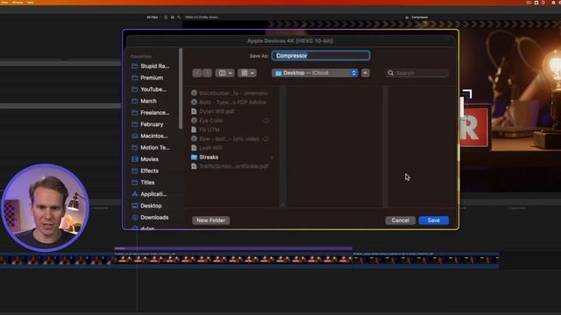Open the Help menu in the menu bar
The width and height of the screenshot is (561, 315).
31,3
